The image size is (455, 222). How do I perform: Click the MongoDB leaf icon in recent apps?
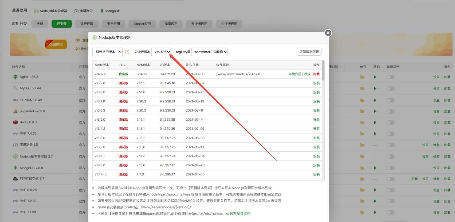pyautogui.click(x=102, y=11)
